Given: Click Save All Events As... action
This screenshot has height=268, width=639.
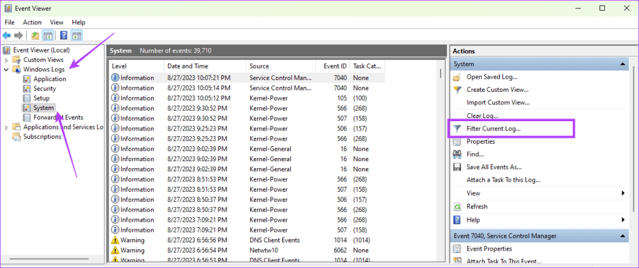Looking at the screenshot, I should [494, 167].
